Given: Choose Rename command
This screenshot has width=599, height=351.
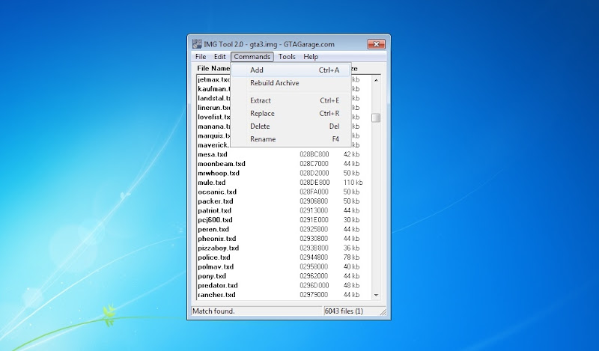Looking at the screenshot, I should point(291,139).
